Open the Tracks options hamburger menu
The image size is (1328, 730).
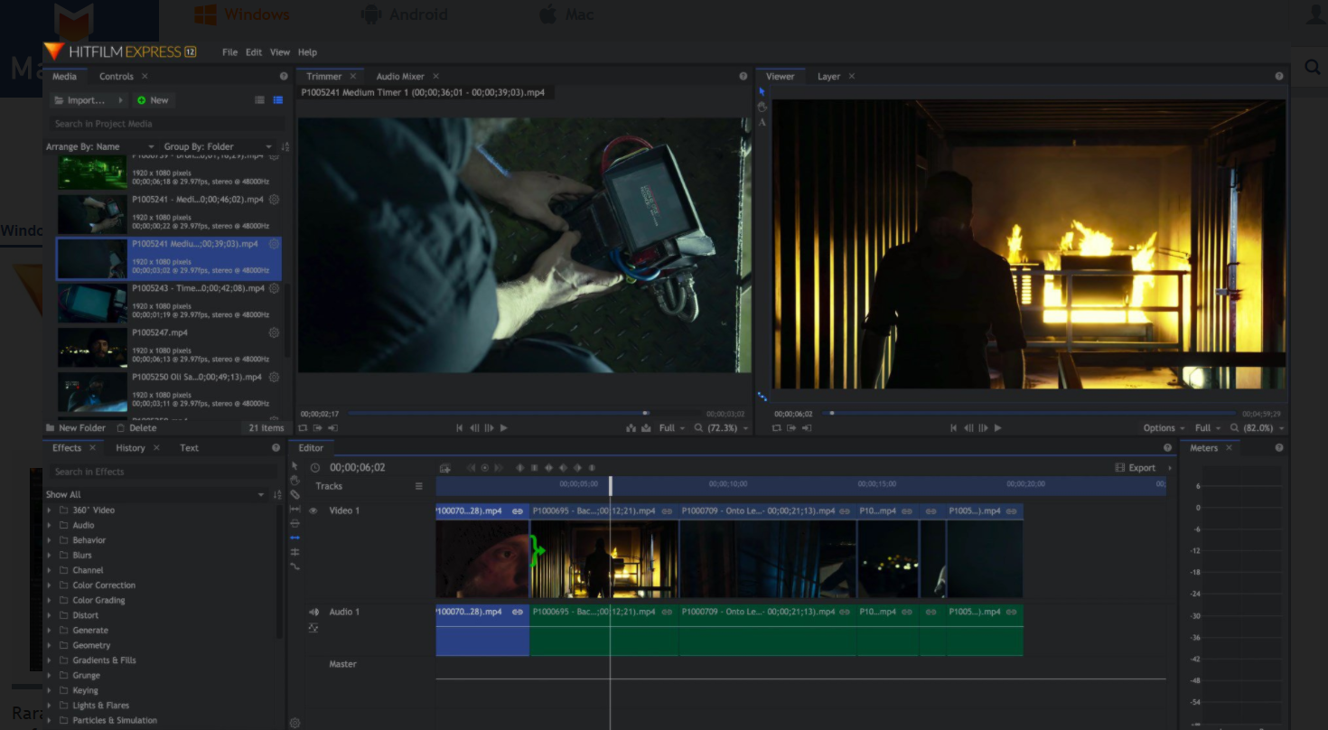(x=418, y=486)
